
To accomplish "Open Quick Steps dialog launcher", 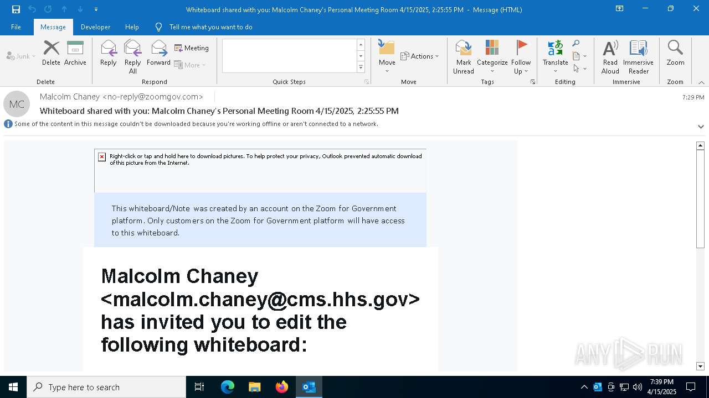I will point(366,82).
